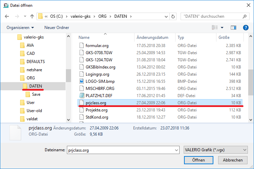Screen dimensions: 254x169
Task: Open the Organisieren menu
Action: (20, 28)
